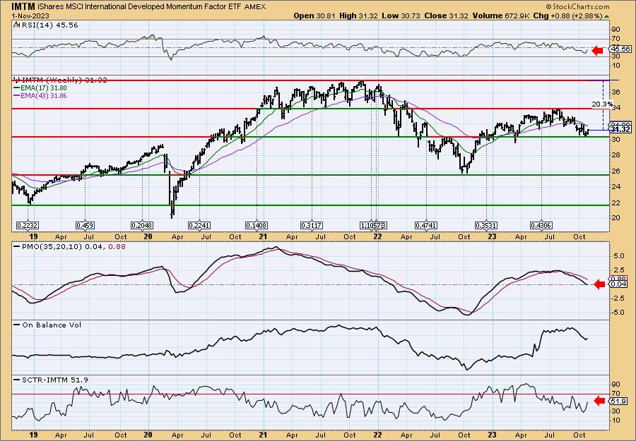Click the PMO(35,20,10) 0.04, 0.88 label
The width and height of the screenshot is (636, 441).
point(69,247)
